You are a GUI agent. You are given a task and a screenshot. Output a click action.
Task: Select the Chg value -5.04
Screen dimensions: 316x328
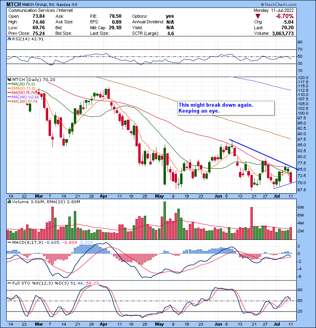coord(288,22)
